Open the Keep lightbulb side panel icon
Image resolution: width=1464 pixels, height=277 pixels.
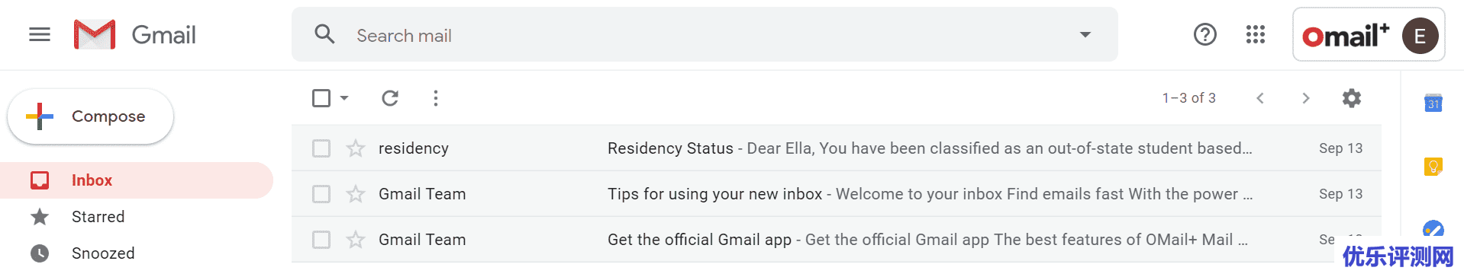click(x=1433, y=166)
